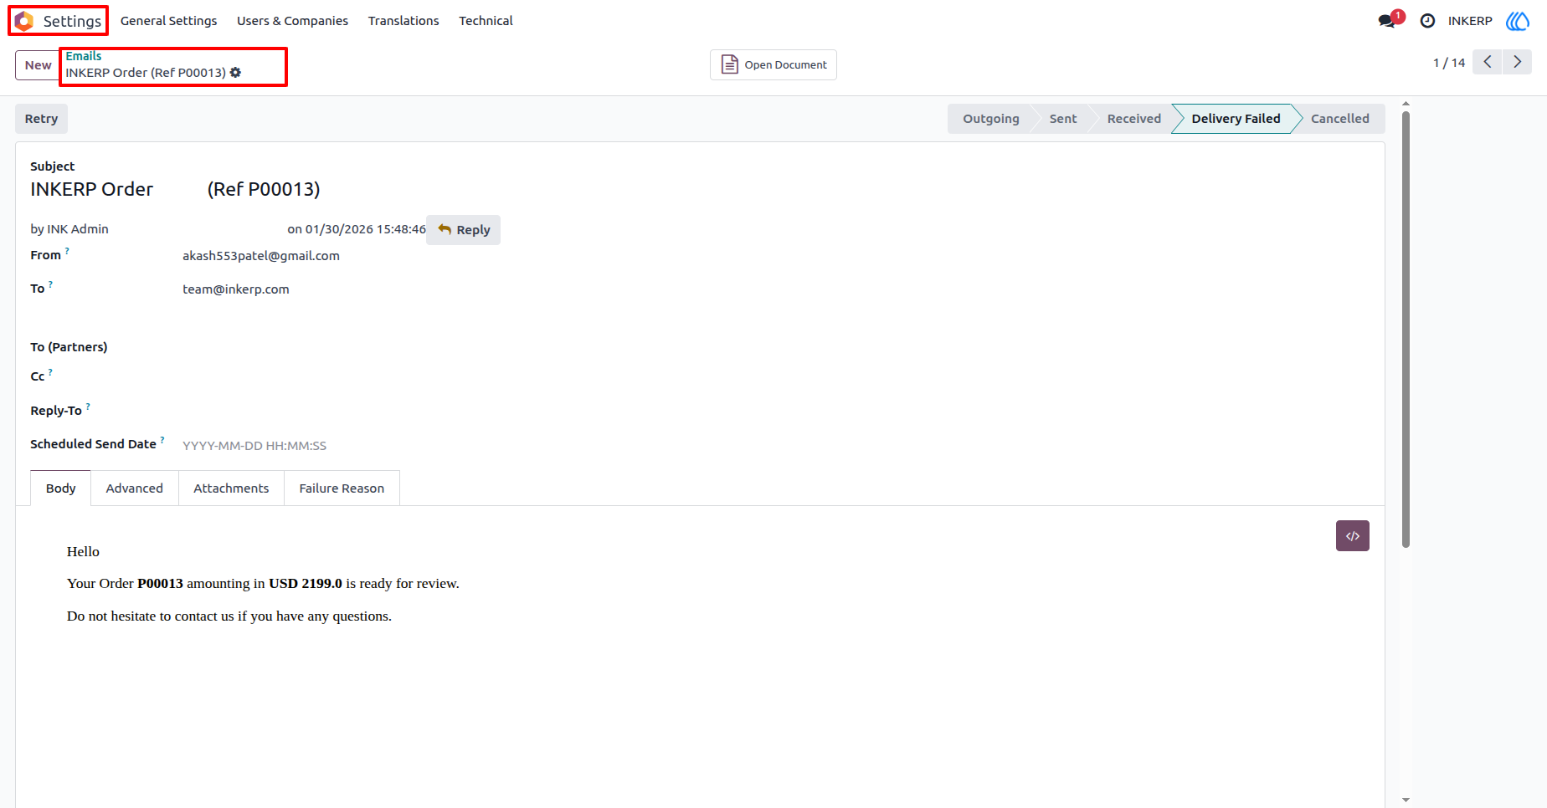Open the Technical menu
This screenshot has height=808, width=1547.
pyautogui.click(x=486, y=21)
